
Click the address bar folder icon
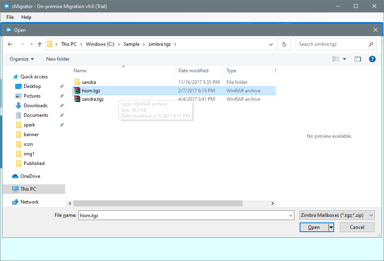pyautogui.click(x=50, y=44)
